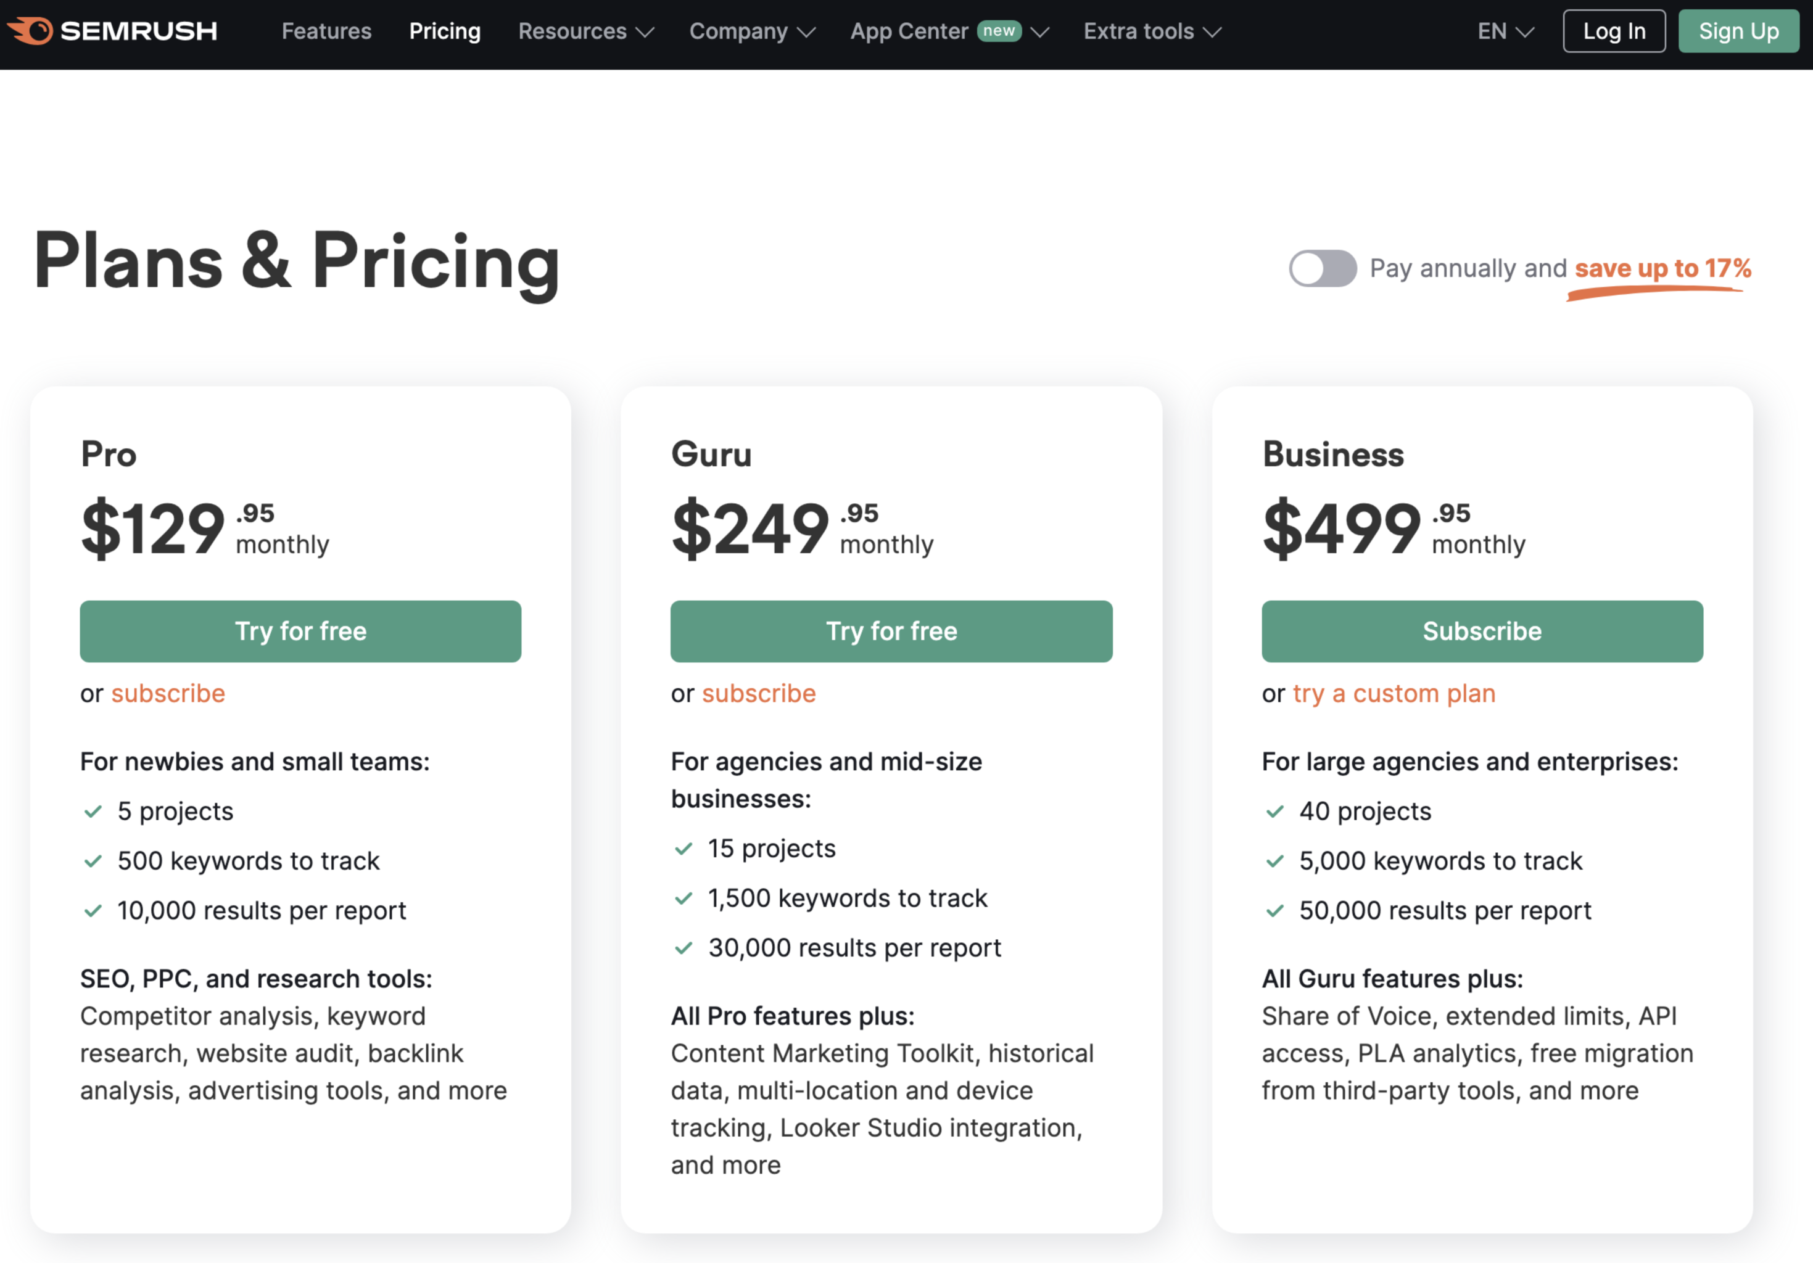Click the Semrush flame logo
Viewport: 1813px width, 1263px height.
(x=31, y=31)
